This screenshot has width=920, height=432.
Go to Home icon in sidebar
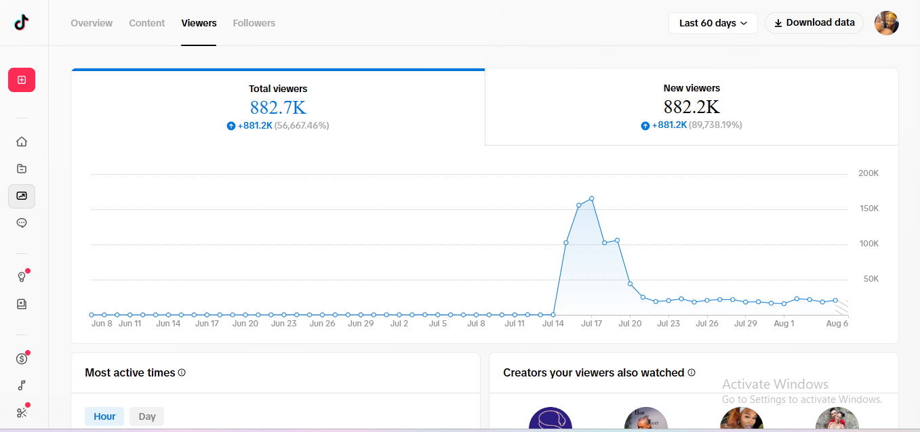pyautogui.click(x=22, y=142)
